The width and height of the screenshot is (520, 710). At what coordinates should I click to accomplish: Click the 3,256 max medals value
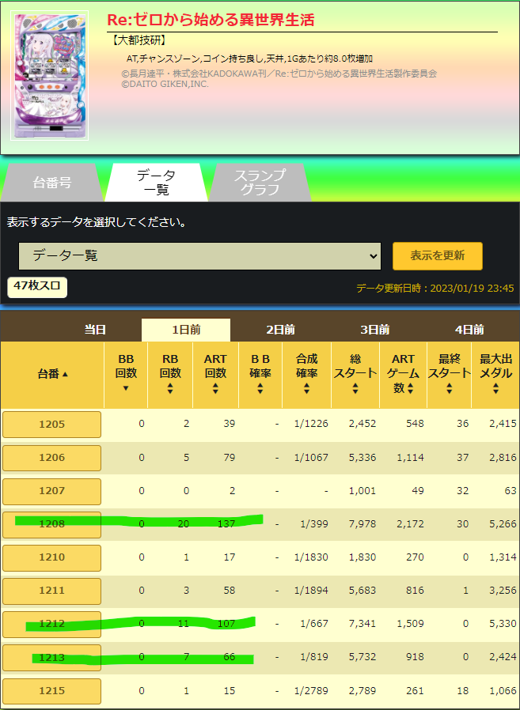tap(503, 591)
